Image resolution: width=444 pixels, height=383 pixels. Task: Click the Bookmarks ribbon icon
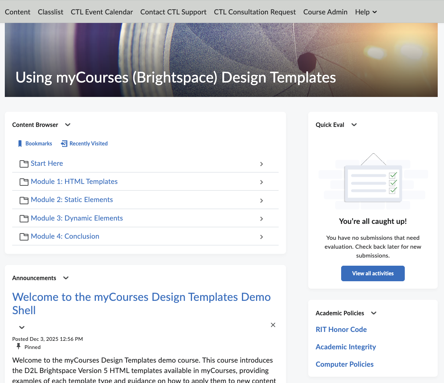[20, 144]
